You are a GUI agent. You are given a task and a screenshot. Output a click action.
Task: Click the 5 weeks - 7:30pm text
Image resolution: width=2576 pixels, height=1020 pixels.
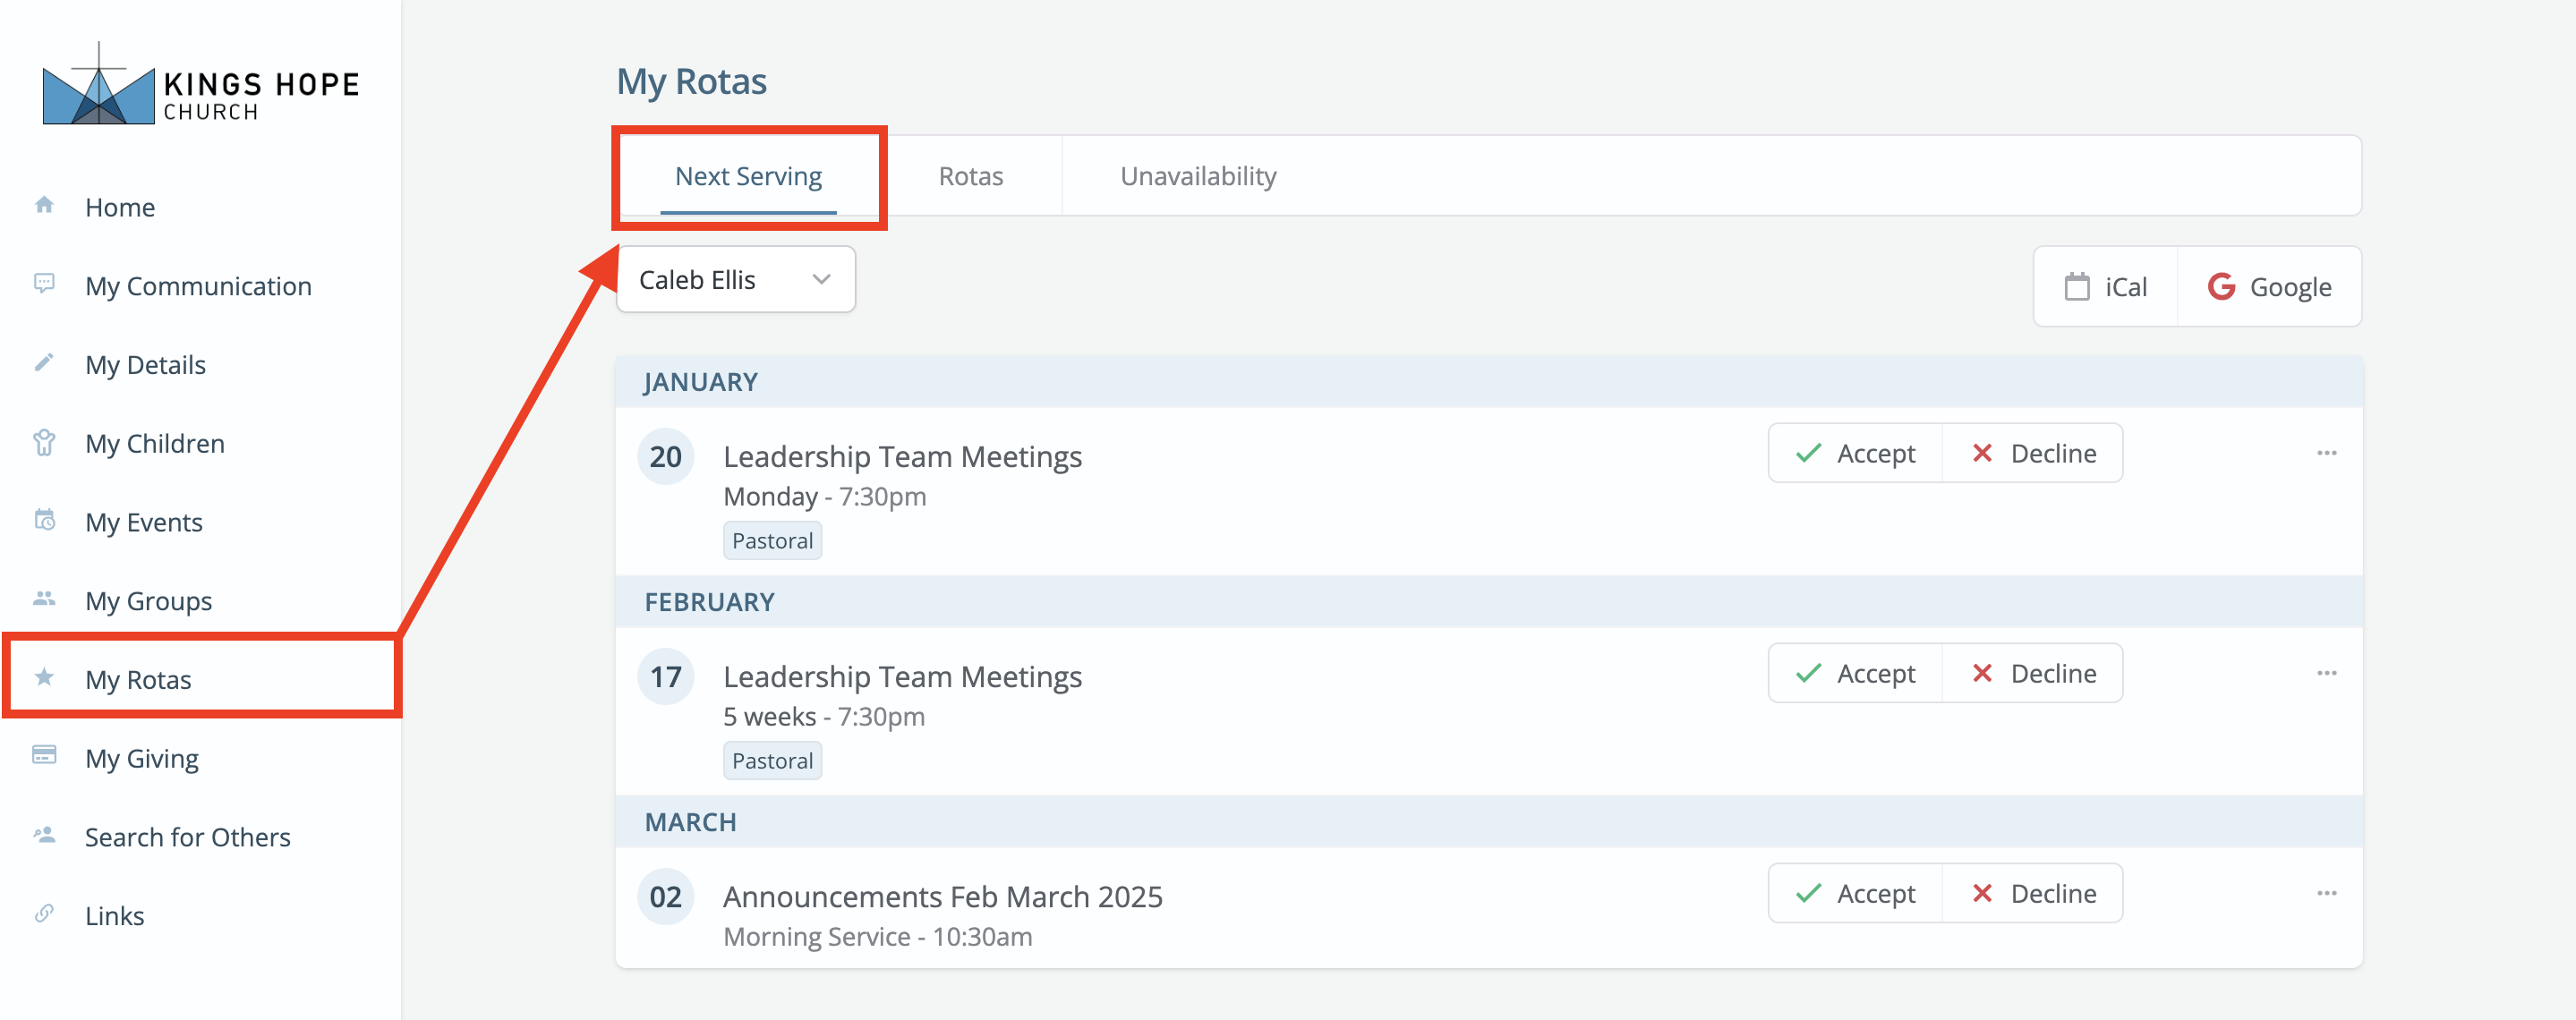824,717
